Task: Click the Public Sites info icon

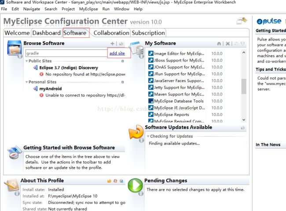Action: [123, 61]
